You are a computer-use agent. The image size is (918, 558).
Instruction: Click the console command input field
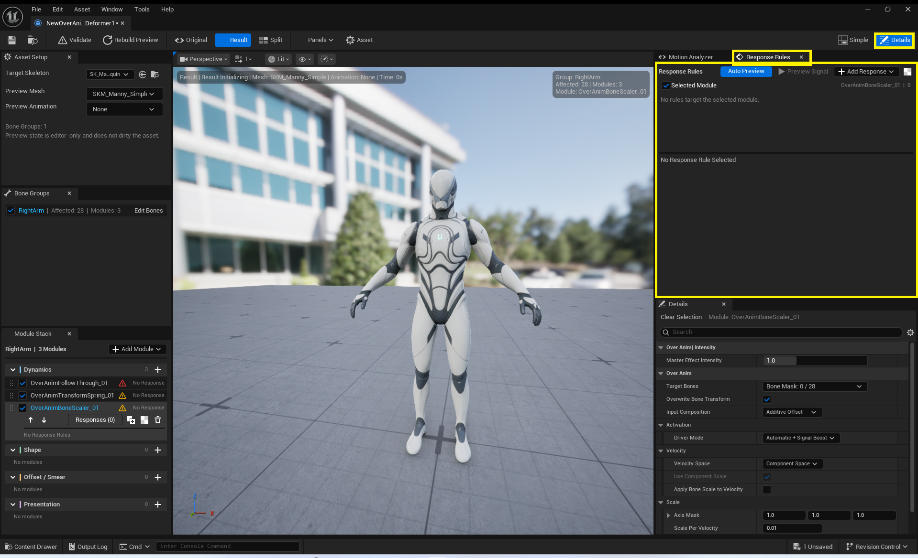point(228,547)
